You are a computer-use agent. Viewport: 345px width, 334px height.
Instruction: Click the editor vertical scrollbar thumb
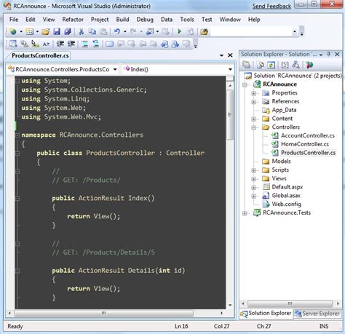(x=230, y=114)
